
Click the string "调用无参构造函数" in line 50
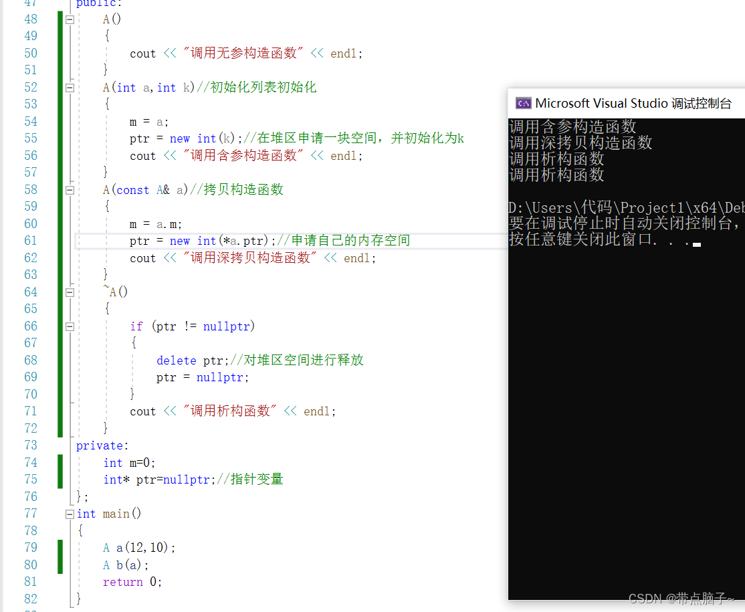click(243, 53)
